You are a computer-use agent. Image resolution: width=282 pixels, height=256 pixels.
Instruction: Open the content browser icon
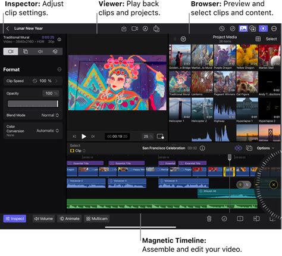253,29
